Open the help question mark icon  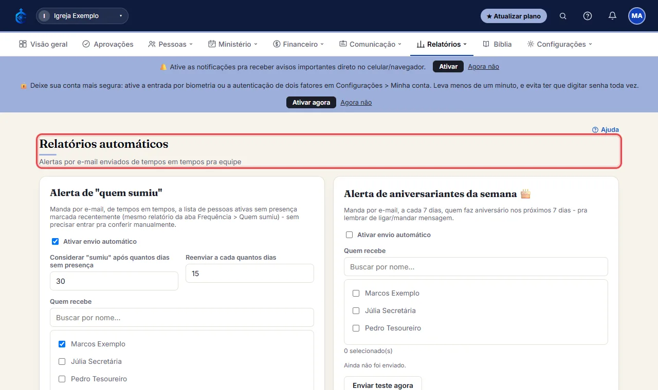pos(588,16)
